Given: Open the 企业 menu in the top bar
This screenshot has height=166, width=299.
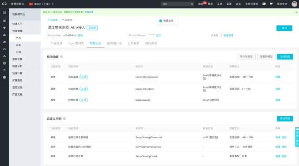Looking at the screenshot, I should [x=238, y=4].
